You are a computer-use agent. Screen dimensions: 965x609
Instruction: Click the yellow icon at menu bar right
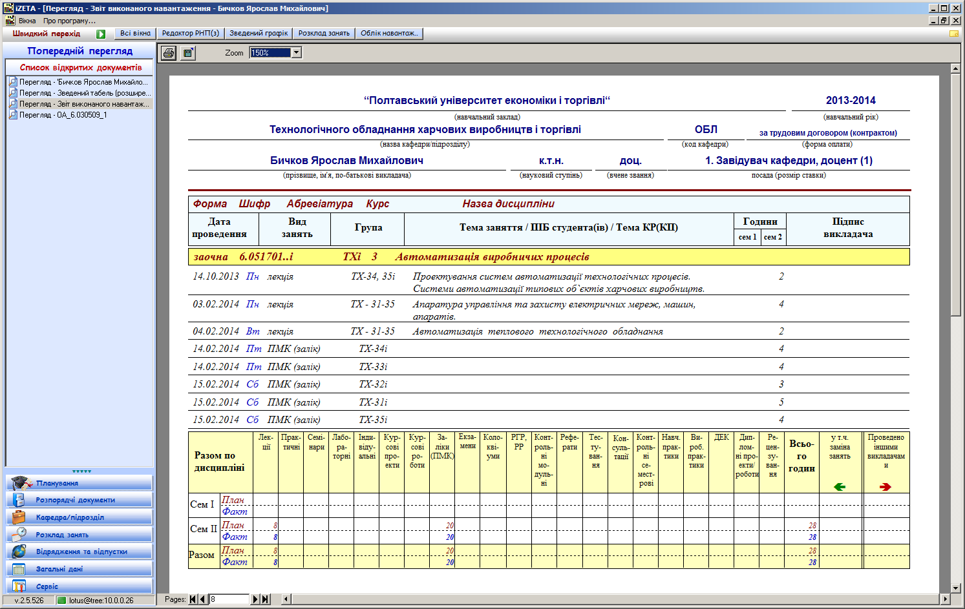click(954, 34)
